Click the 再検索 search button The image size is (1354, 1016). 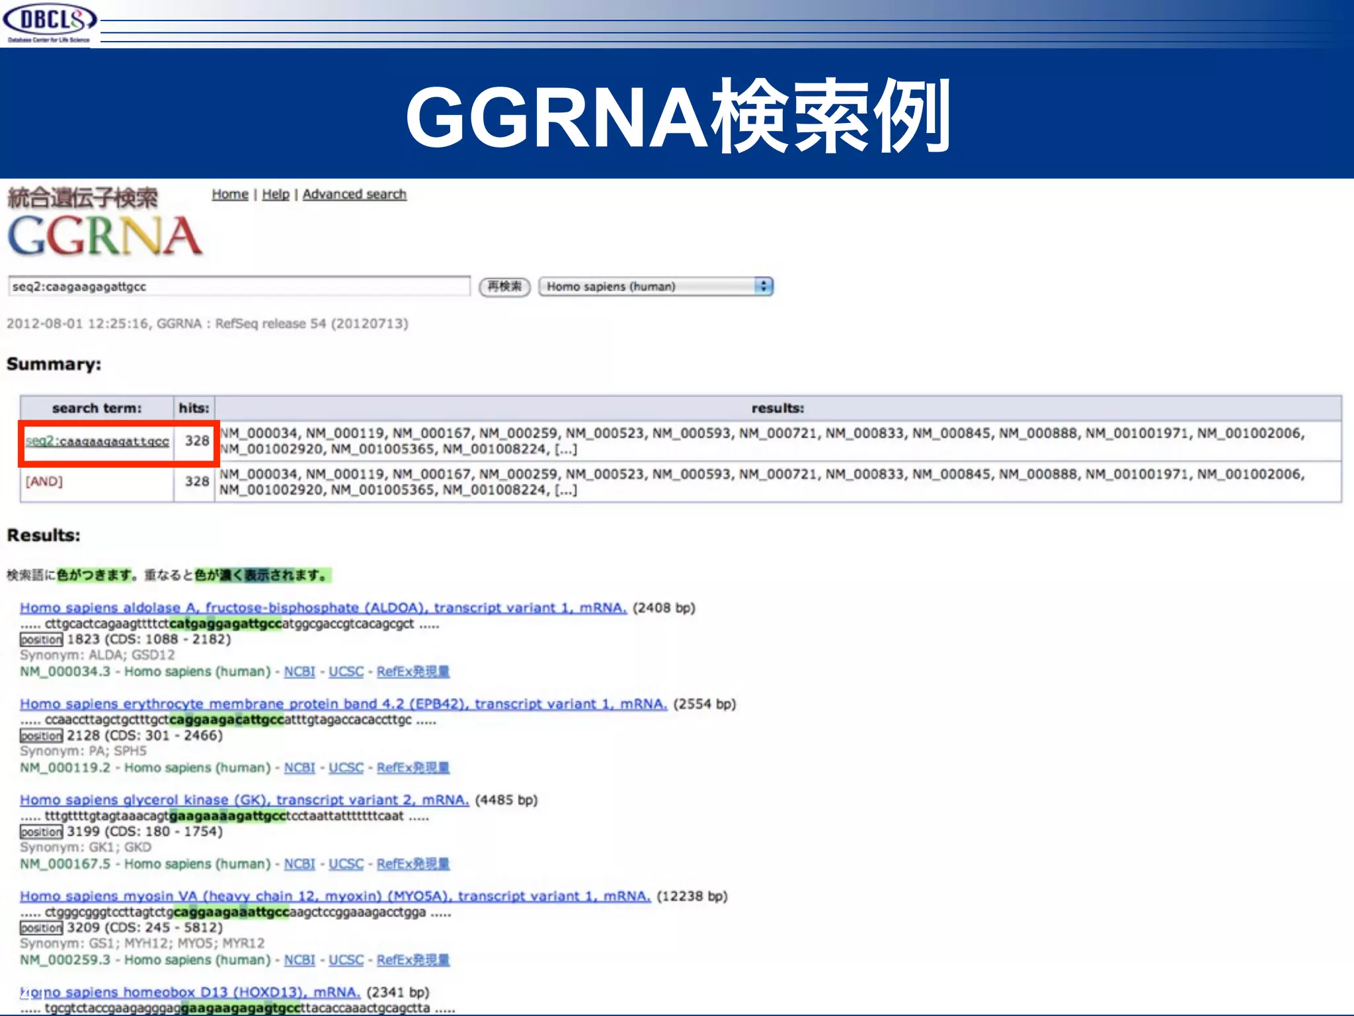click(504, 286)
